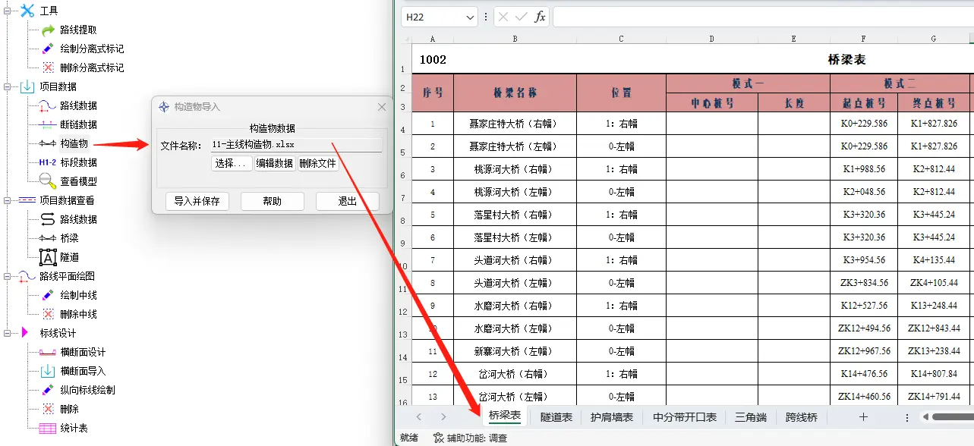
Task: Open the 查看模型 magnifier icon
Action: click(x=48, y=181)
